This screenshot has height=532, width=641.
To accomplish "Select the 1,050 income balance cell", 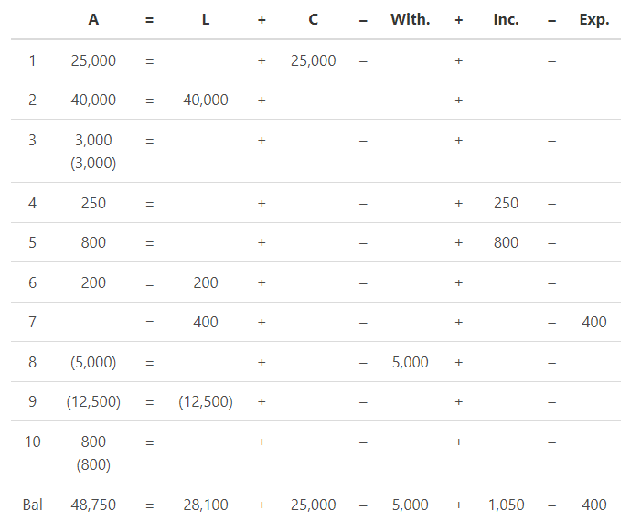I will tap(506, 505).
